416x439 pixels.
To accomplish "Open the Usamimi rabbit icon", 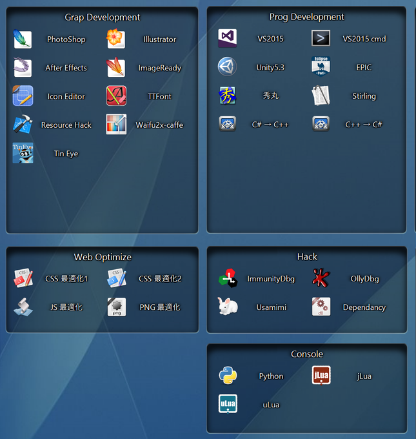I will pos(228,306).
